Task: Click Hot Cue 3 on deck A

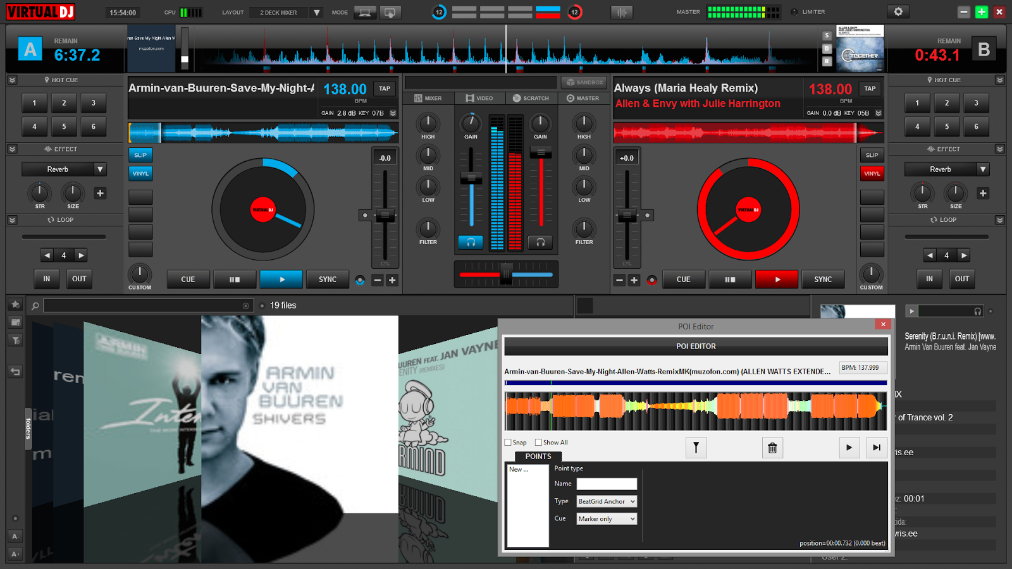Action: [93, 102]
